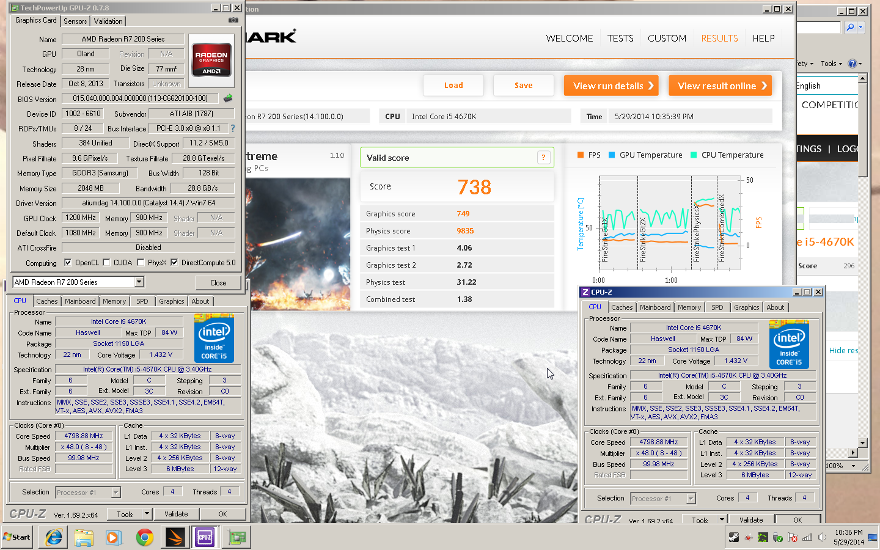
Task: Click the Intel Core i5 logo in left CPU-Z
Action: pyautogui.click(x=214, y=338)
